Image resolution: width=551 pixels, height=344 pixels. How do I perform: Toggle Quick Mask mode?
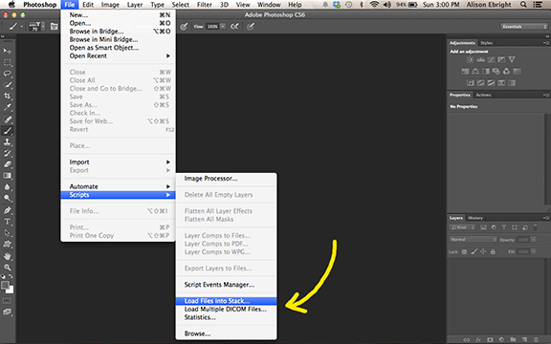pyautogui.click(x=7, y=300)
